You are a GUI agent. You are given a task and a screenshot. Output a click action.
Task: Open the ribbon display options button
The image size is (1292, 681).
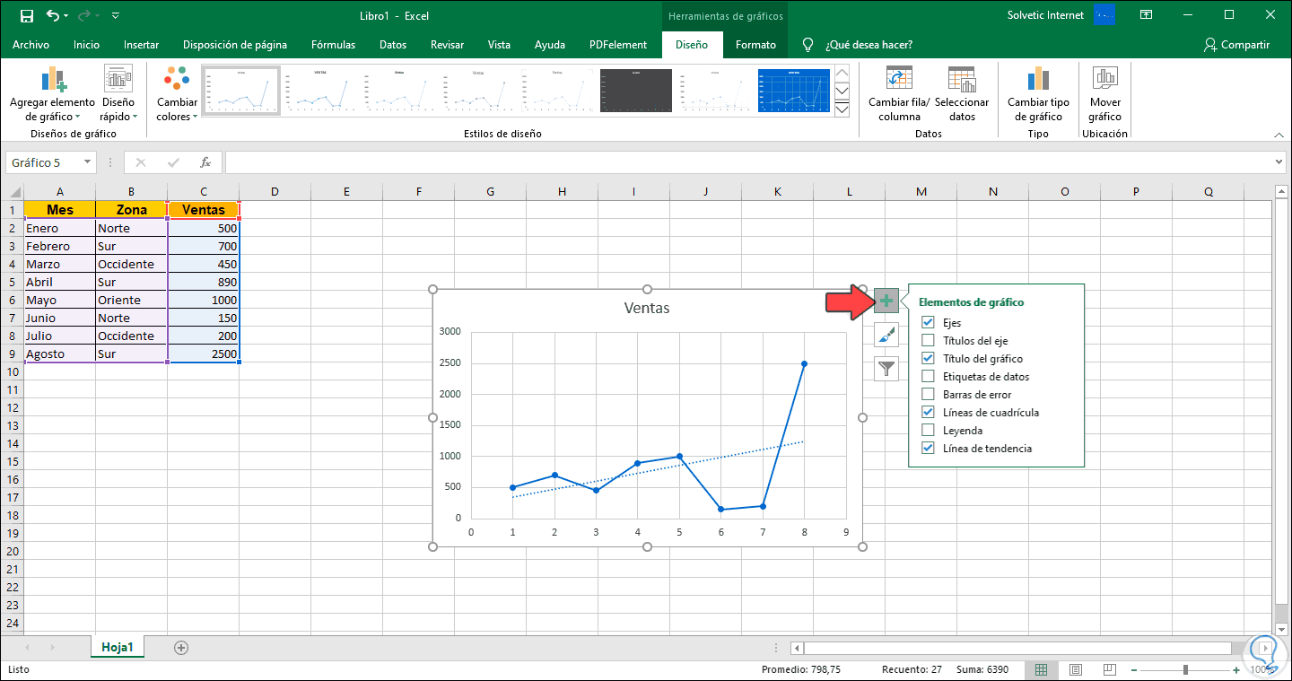pos(1146,15)
